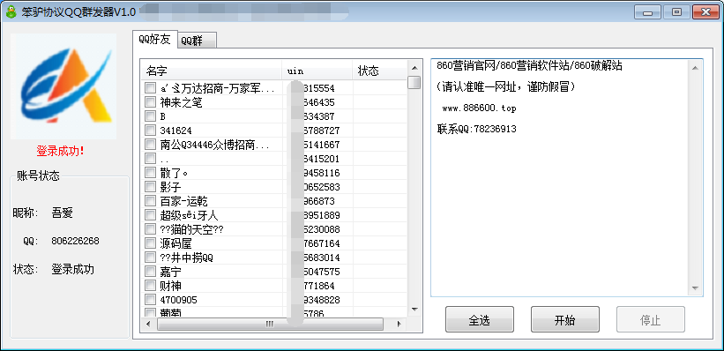Click the 停止 button
Image resolution: width=724 pixels, height=351 pixels.
point(651,319)
